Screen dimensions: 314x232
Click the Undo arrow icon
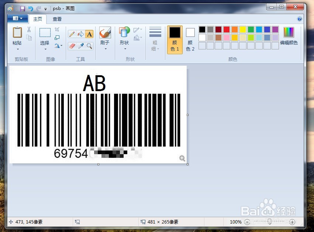tap(31, 8)
